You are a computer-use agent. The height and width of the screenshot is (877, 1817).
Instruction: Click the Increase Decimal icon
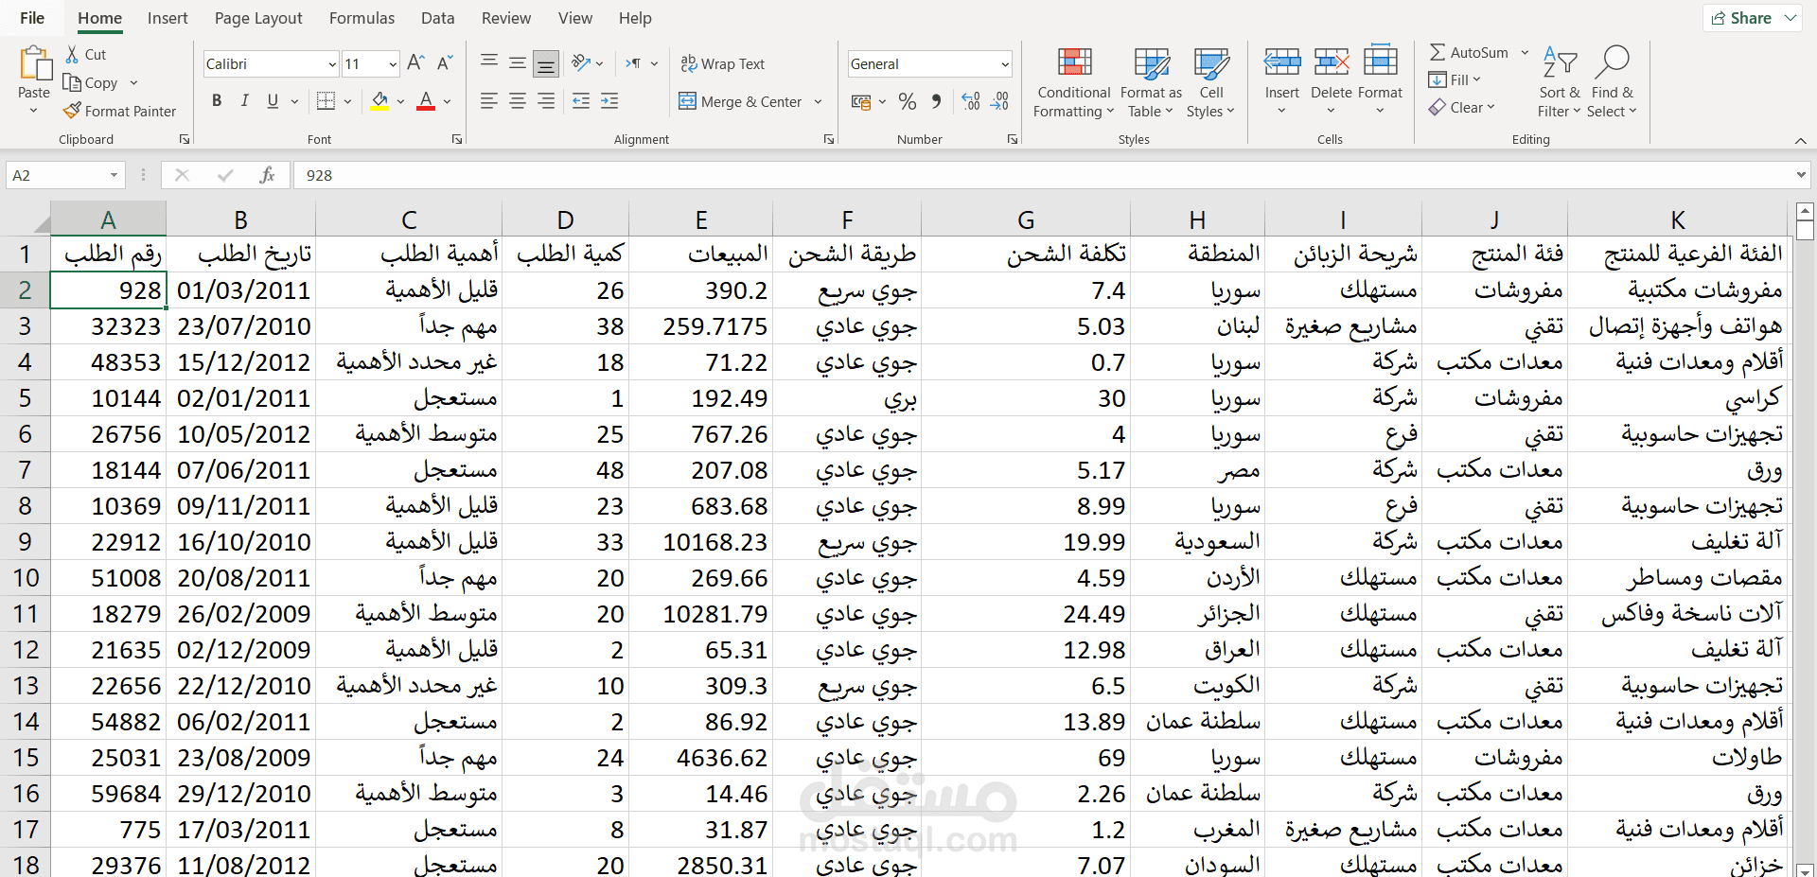(x=970, y=101)
